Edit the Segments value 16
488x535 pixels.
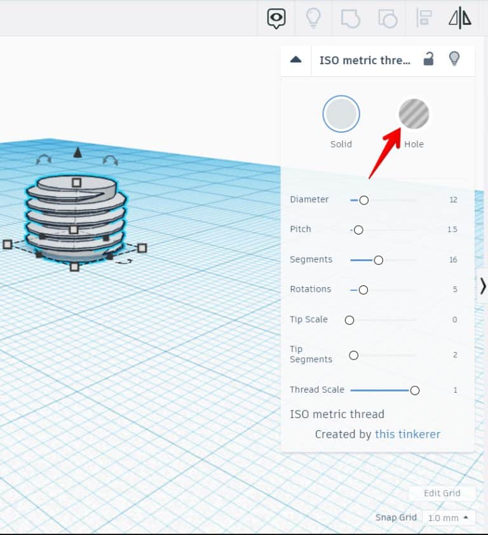453,260
